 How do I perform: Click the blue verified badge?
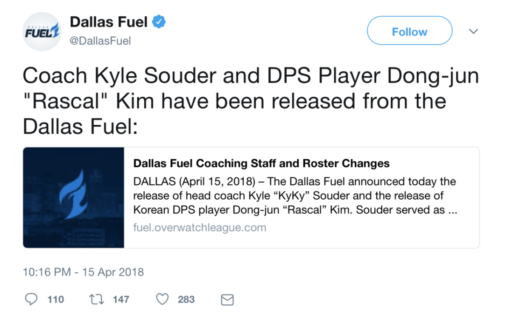[x=160, y=21]
